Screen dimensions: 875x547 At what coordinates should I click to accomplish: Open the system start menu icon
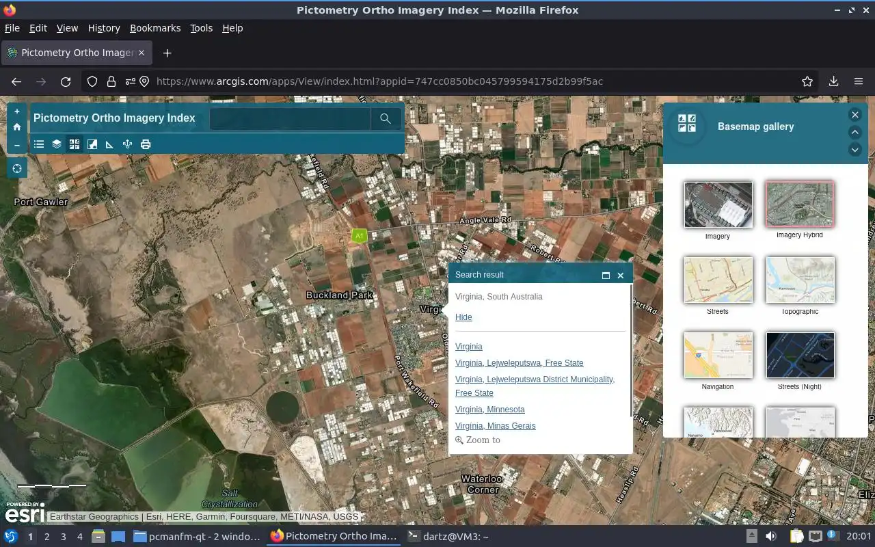click(x=11, y=537)
